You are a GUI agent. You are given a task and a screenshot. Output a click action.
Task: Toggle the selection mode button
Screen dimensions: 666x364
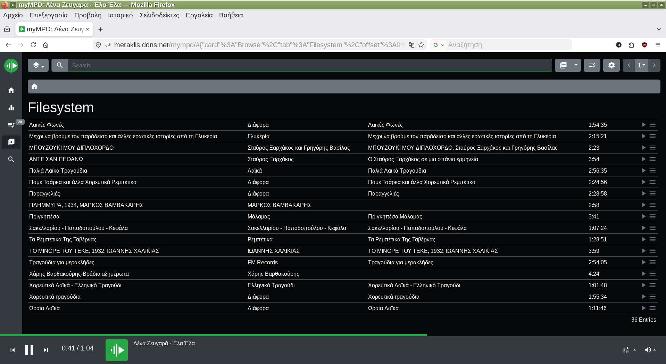pos(592,65)
